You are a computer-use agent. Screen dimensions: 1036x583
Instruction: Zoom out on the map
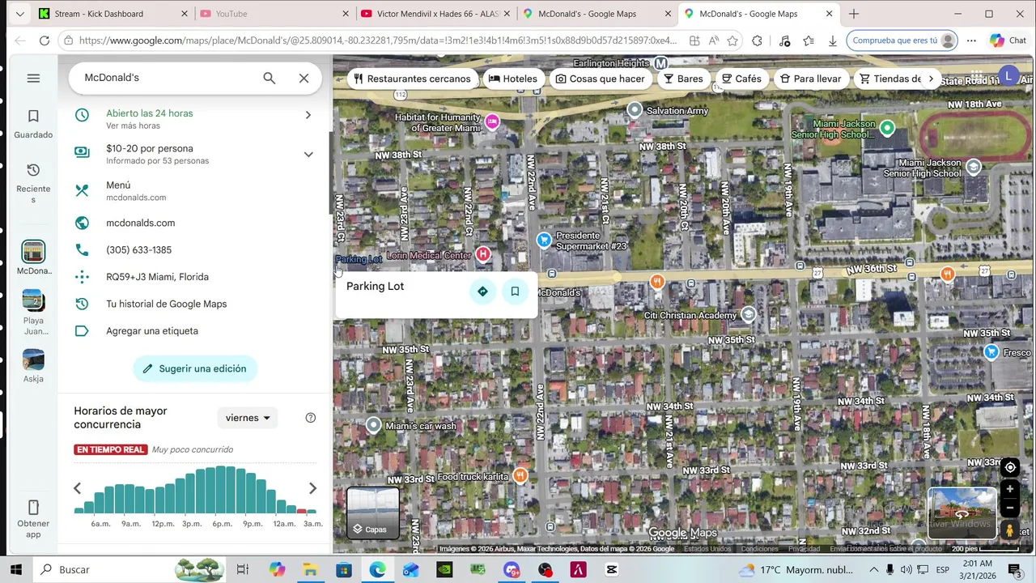1010,508
